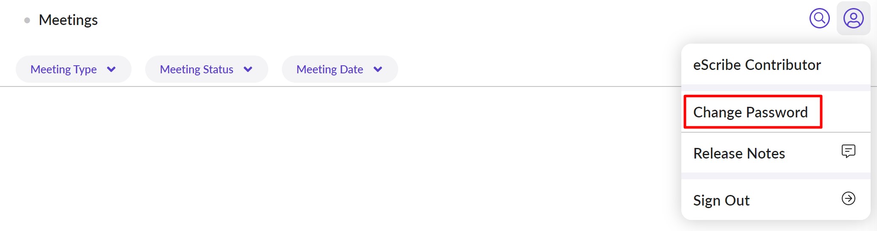Click the user profile avatar icon
Image resolution: width=877 pixels, height=231 pixels.
pyautogui.click(x=853, y=18)
